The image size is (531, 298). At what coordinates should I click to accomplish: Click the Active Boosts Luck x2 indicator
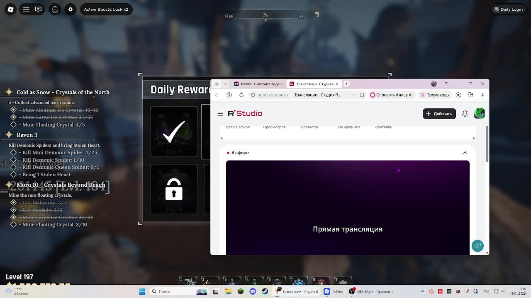106,9
